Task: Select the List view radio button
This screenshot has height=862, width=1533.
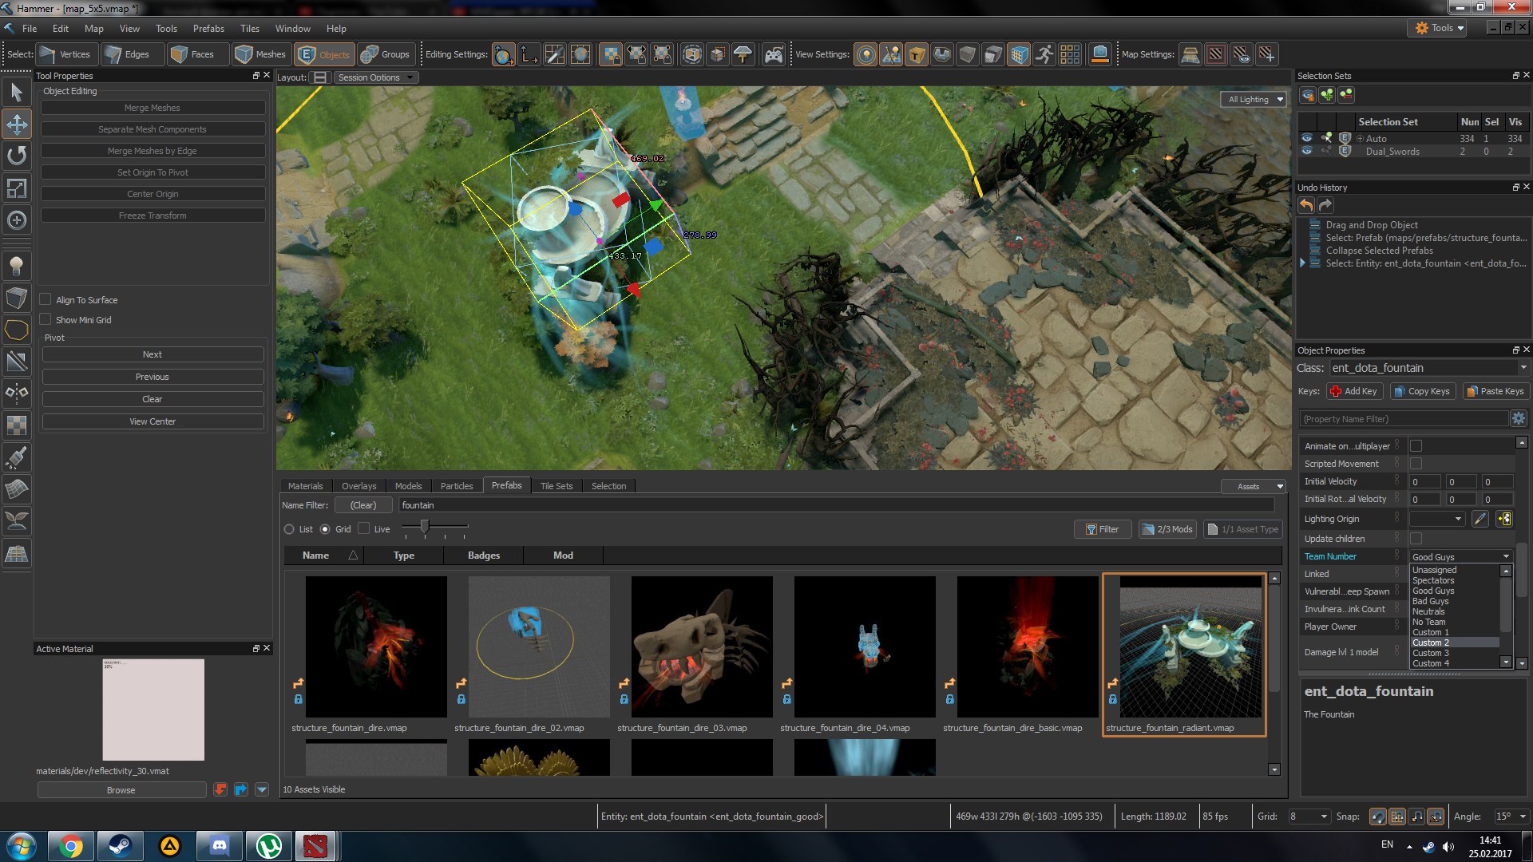Action: pos(289,529)
